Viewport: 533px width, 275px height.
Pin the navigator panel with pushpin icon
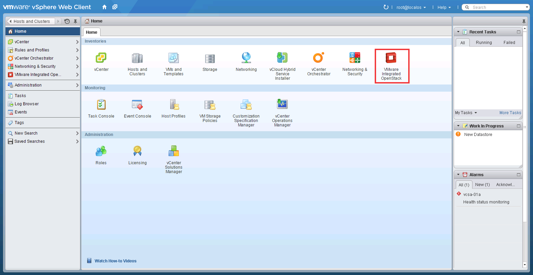coord(76,21)
